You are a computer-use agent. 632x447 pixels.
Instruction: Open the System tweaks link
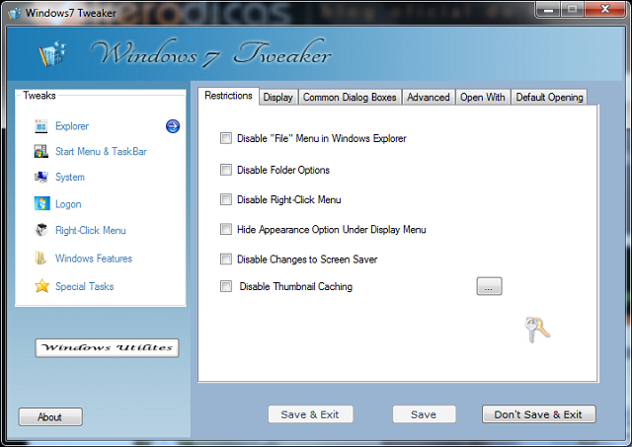70,178
